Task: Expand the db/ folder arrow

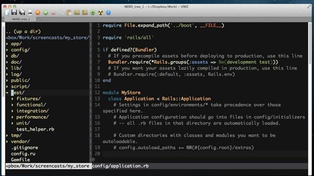Action: click(7, 56)
